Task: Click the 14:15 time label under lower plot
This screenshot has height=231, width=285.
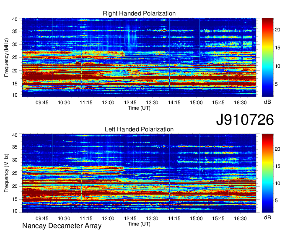Action: pyautogui.click(x=174, y=218)
